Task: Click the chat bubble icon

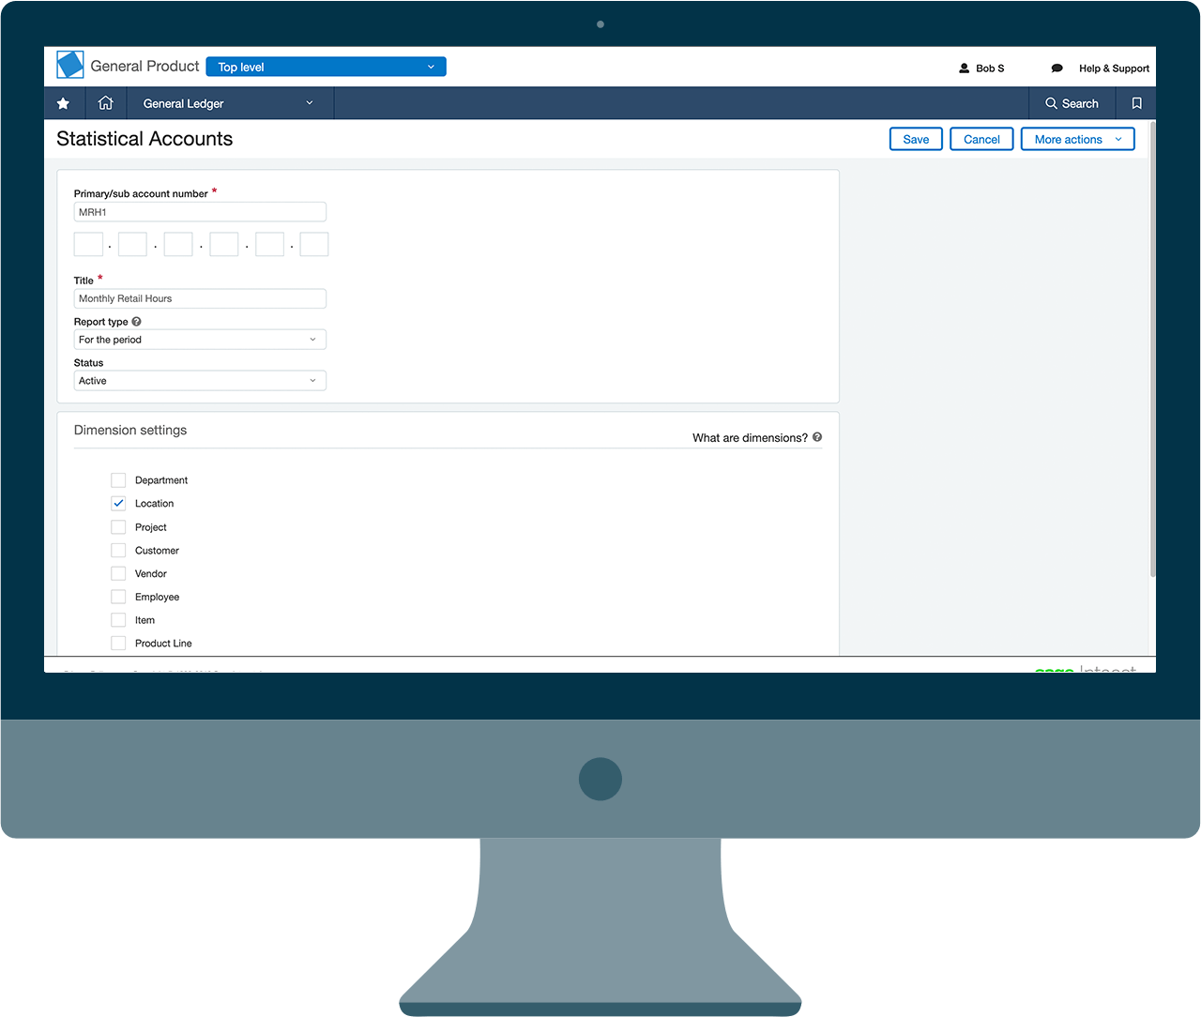Action: (1057, 68)
